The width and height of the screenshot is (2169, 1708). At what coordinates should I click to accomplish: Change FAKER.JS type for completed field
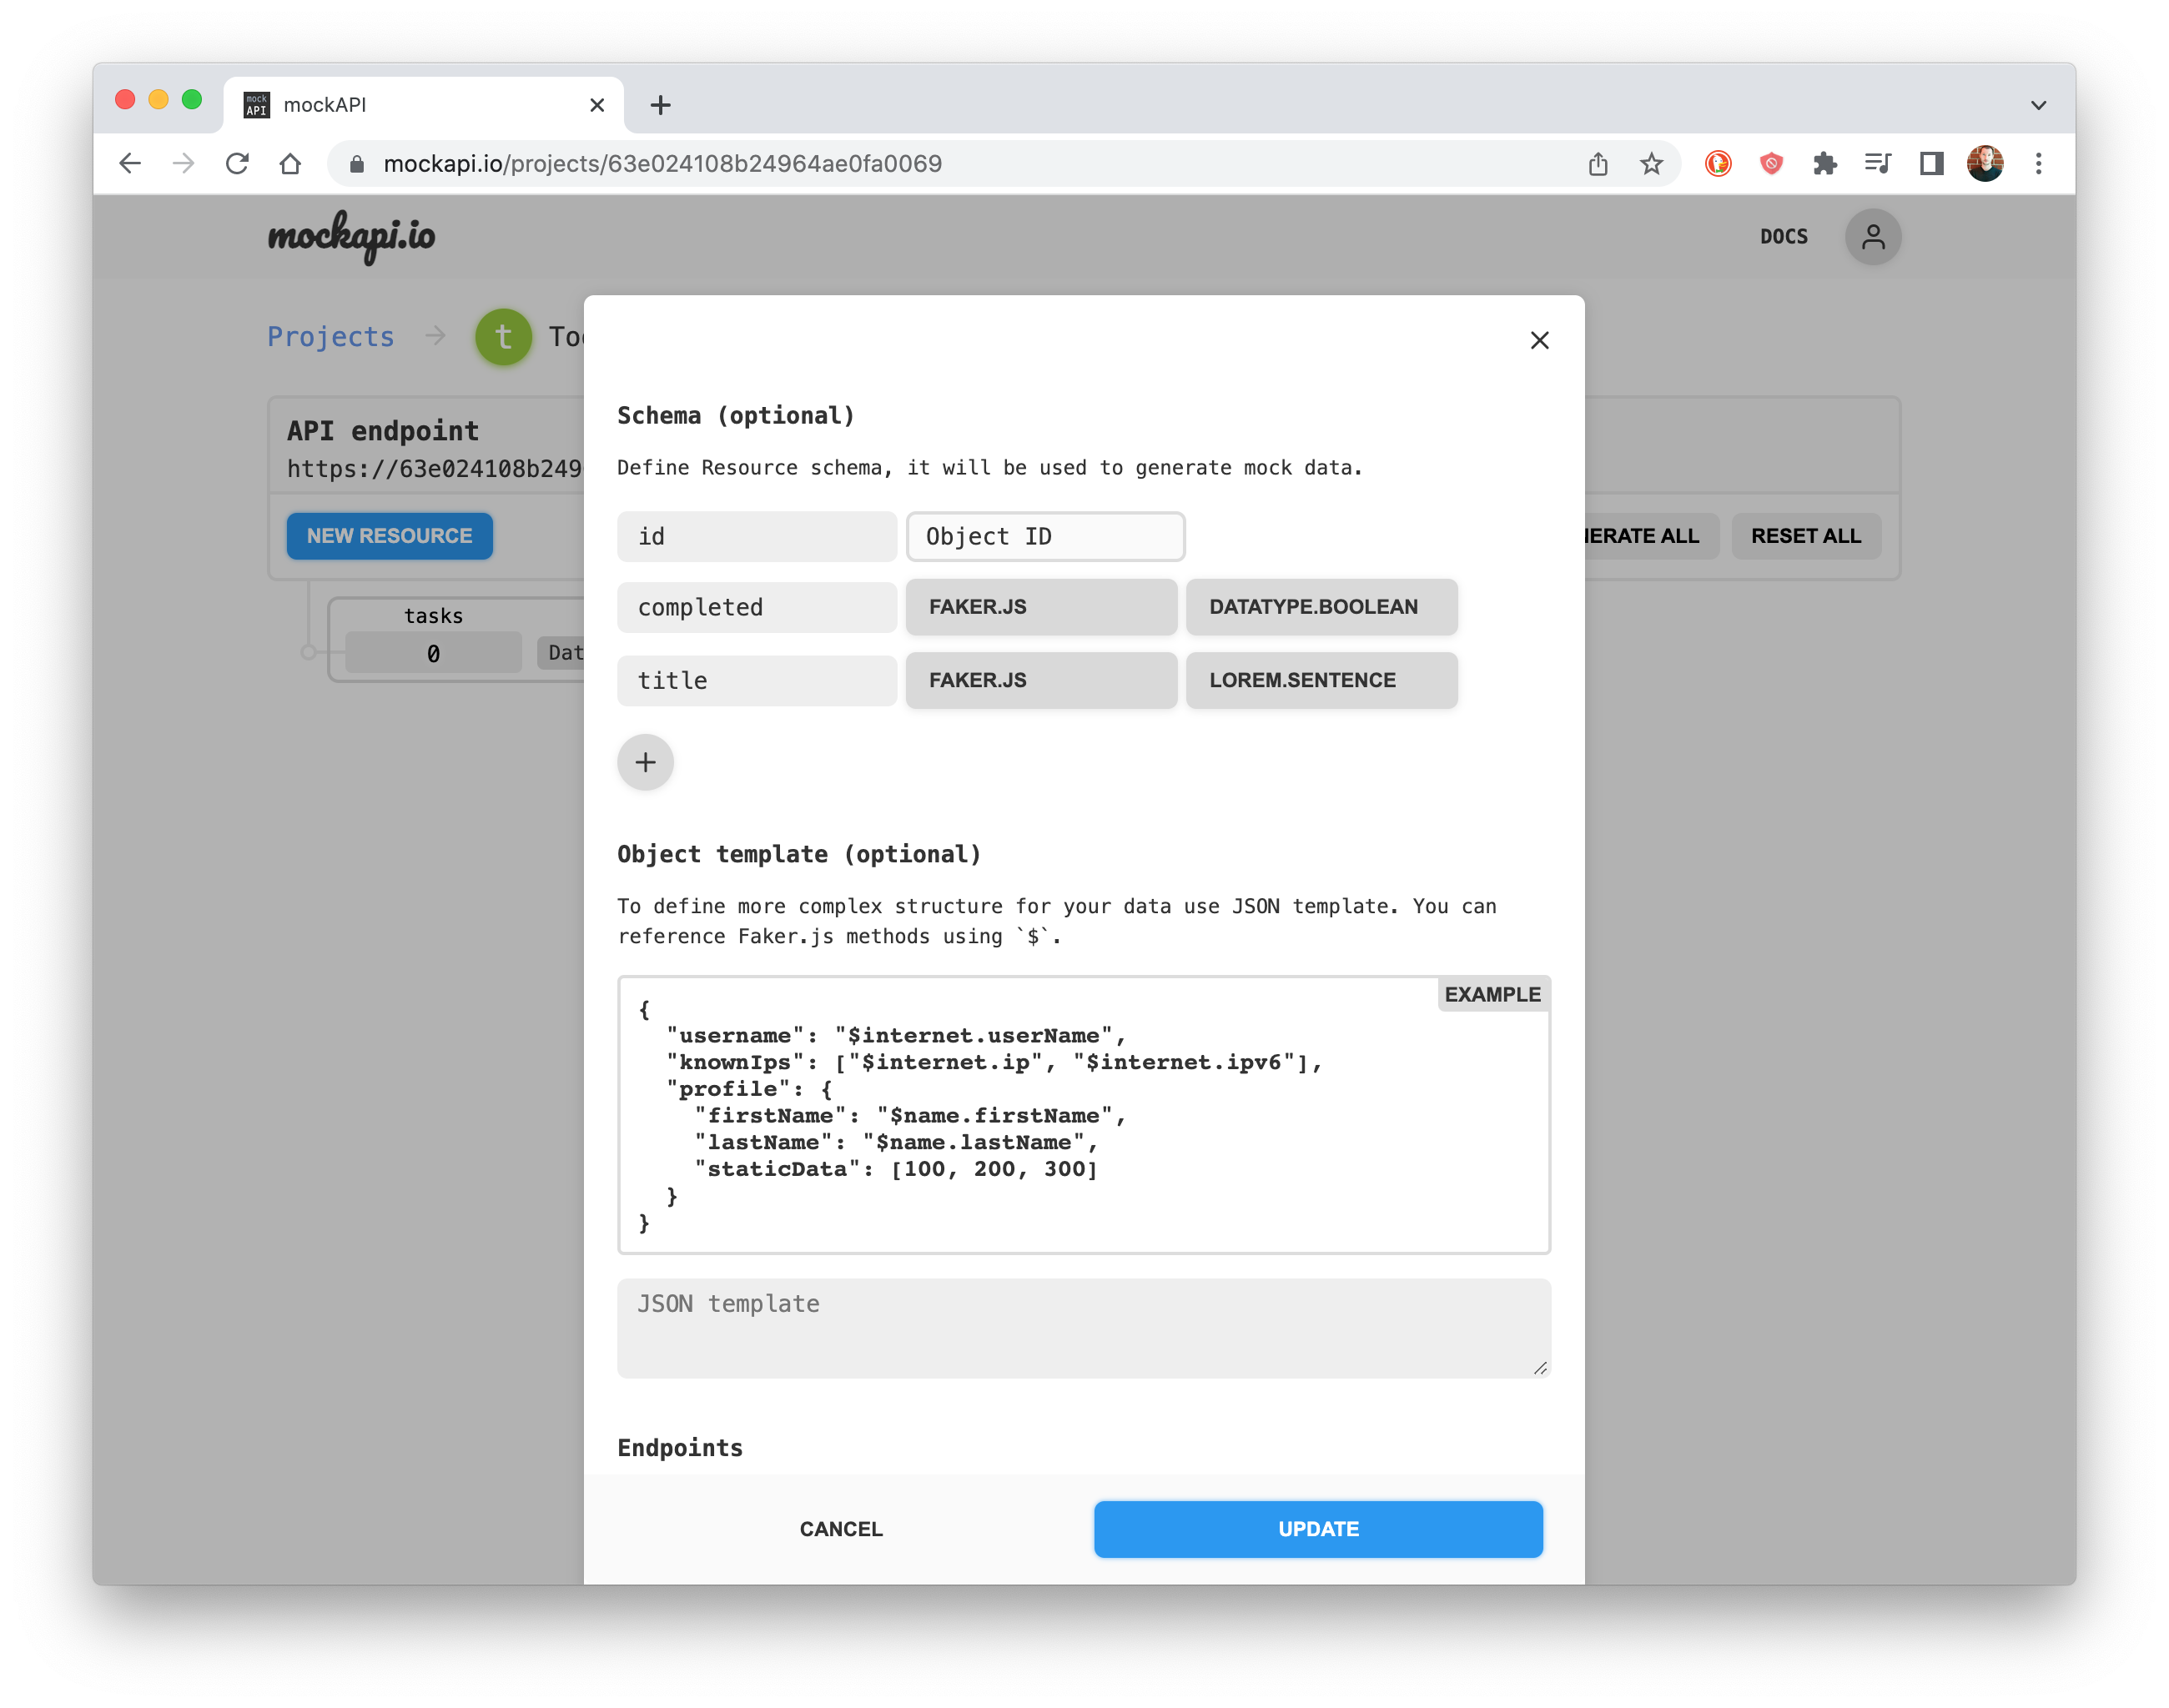tap(1040, 607)
